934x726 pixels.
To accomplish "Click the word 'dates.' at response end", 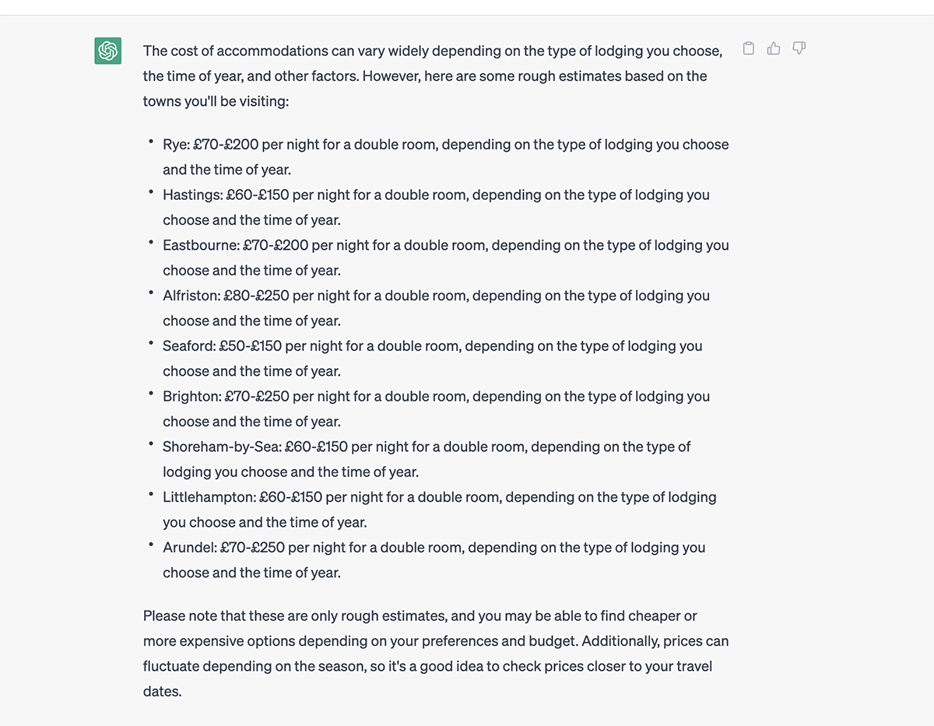I will 162,691.
